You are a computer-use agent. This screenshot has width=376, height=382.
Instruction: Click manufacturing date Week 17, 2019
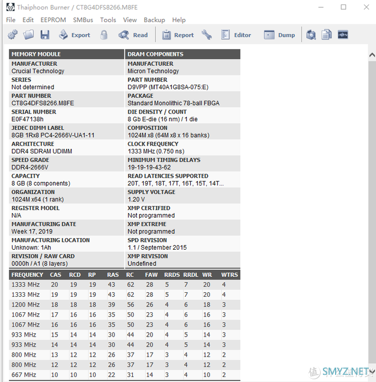point(32,231)
